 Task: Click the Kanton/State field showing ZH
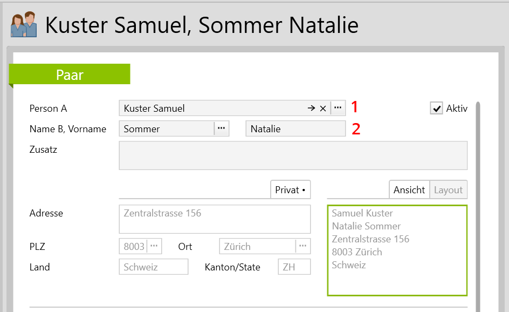294,267
